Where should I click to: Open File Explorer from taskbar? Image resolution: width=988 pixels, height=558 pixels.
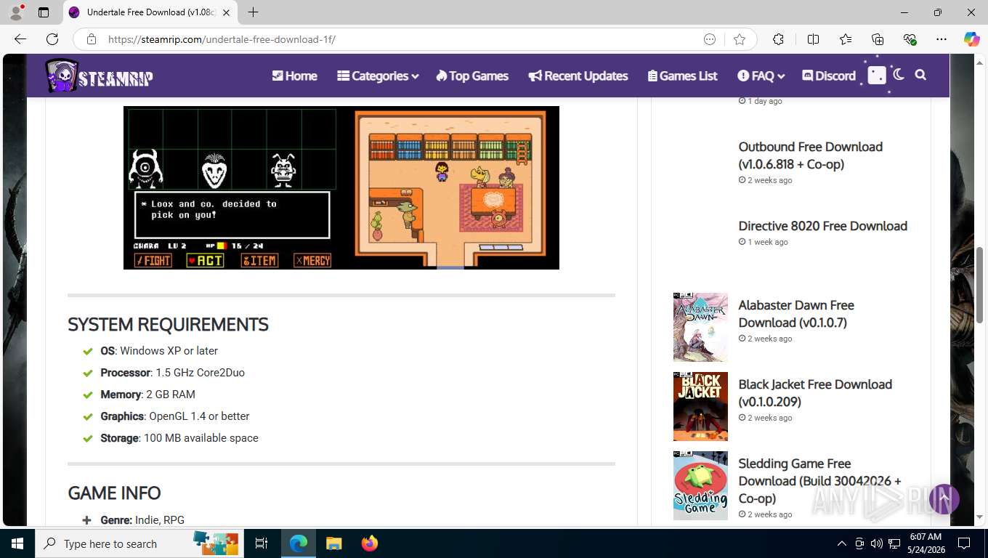[x=333, y=543]
